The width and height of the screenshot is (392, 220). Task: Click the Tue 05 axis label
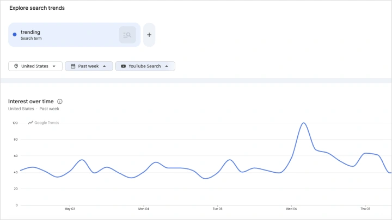(x=217, y=209)
